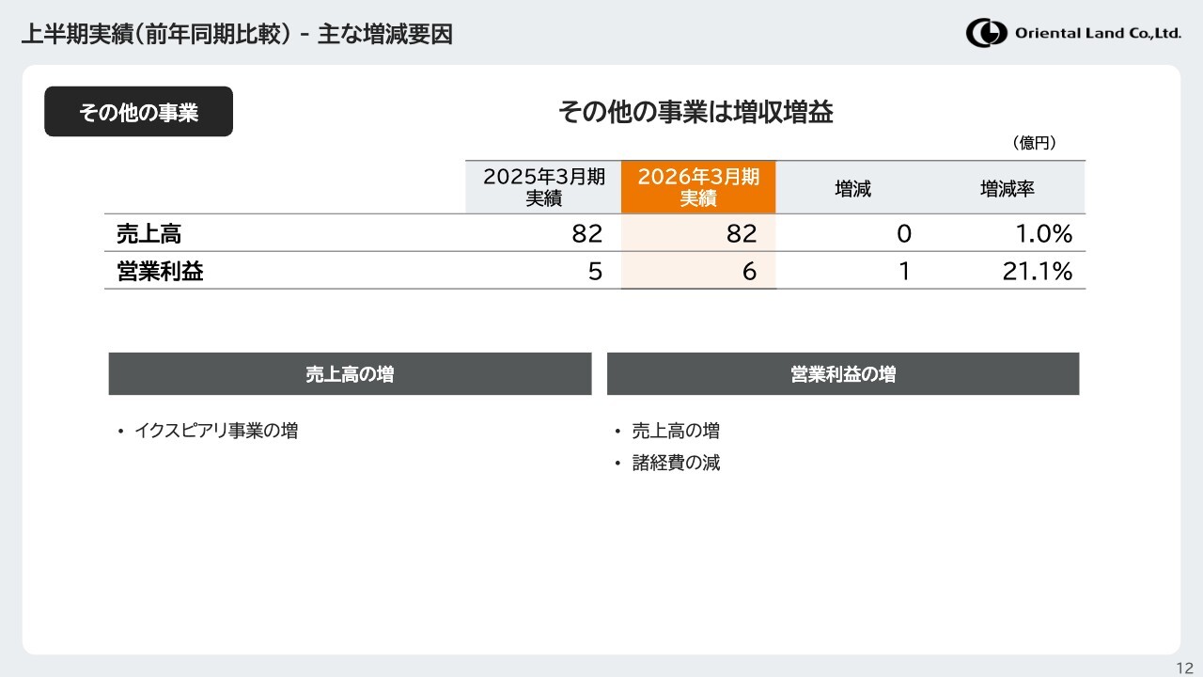
Task: Click the 21.1% growth rate cell
Action: pos(1037,272)
